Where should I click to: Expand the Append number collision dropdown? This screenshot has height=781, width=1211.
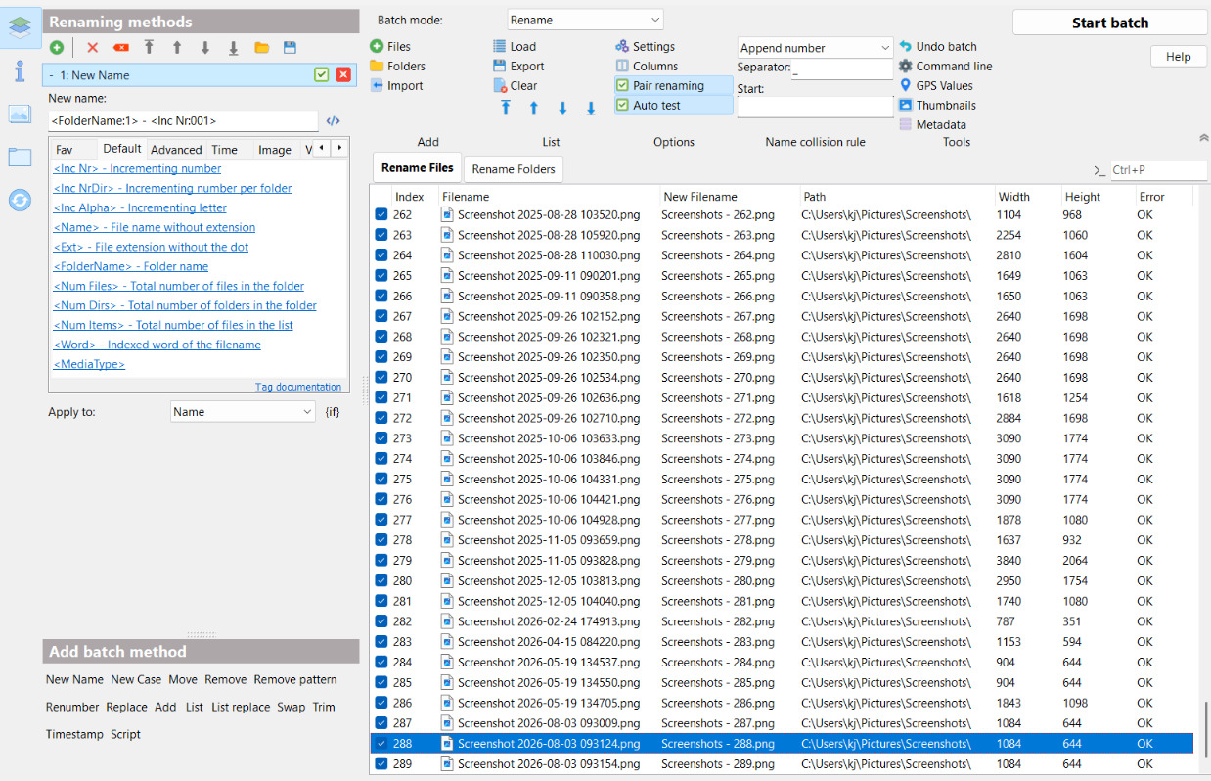pyautogui.click(x=815, y=47)
